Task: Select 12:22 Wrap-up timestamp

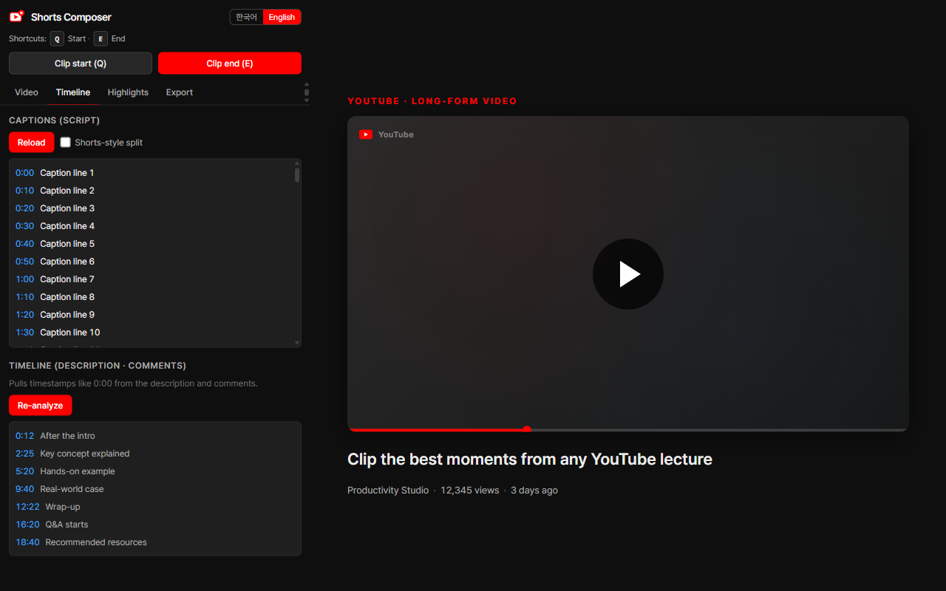Action: 155,507
